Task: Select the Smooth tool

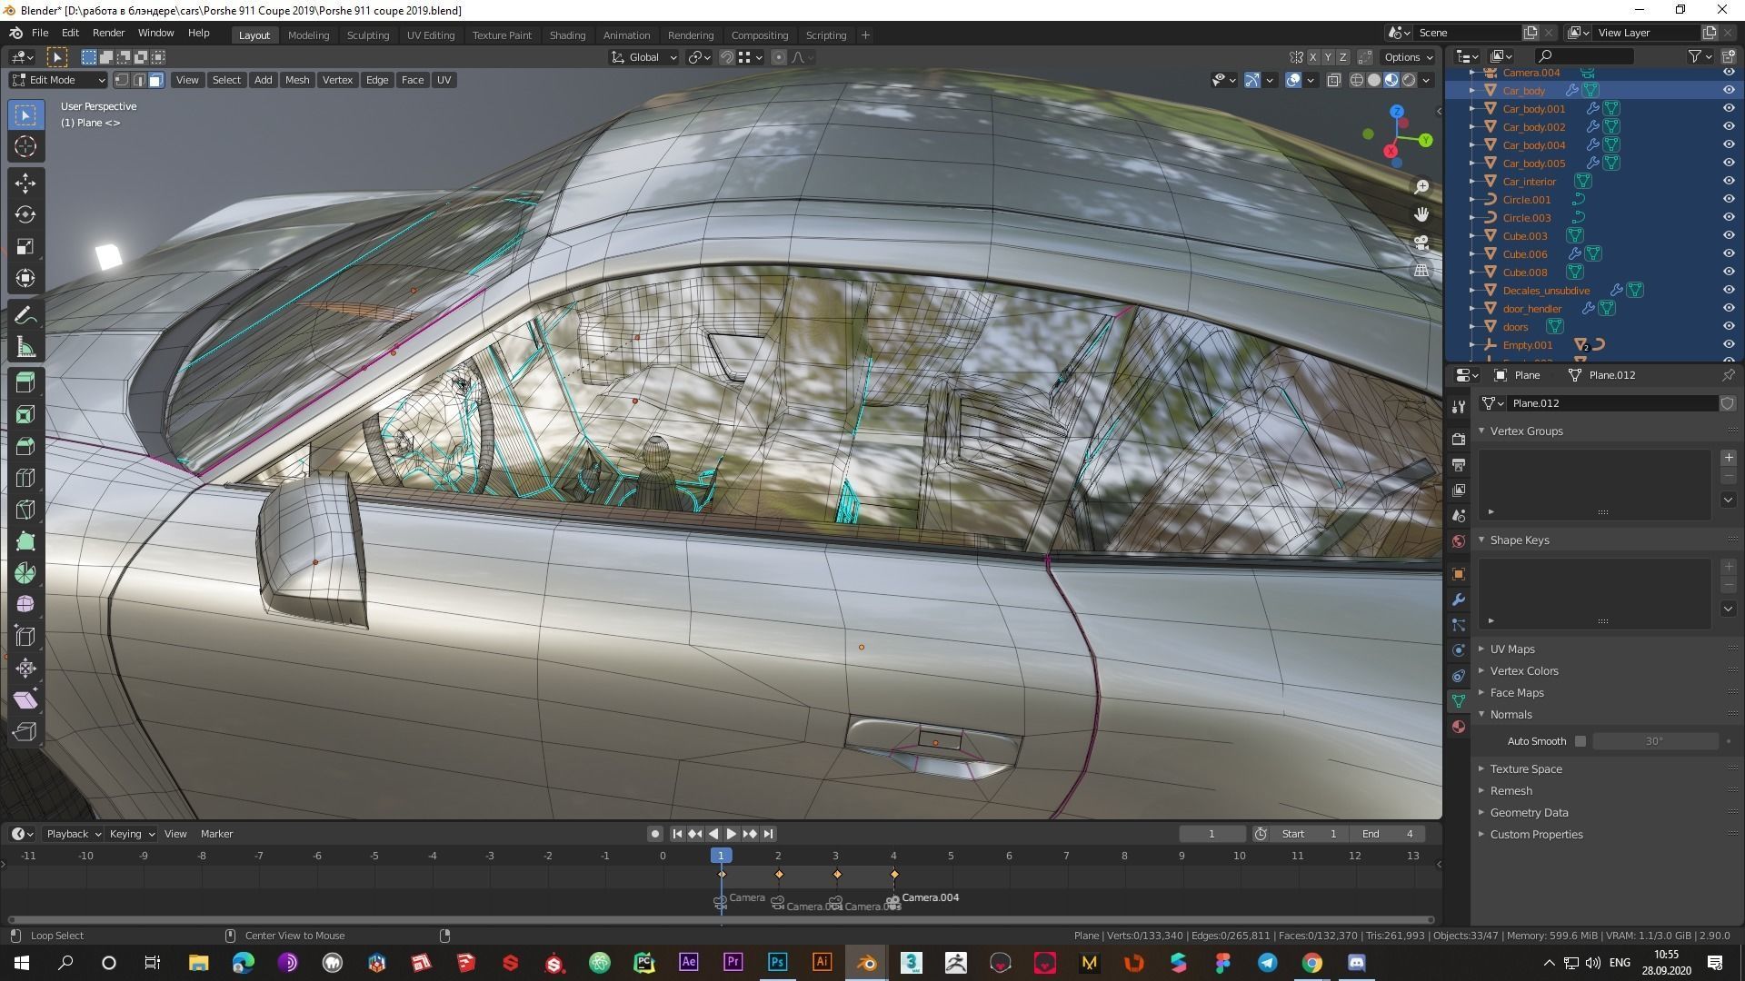Action: pos(25,604)
